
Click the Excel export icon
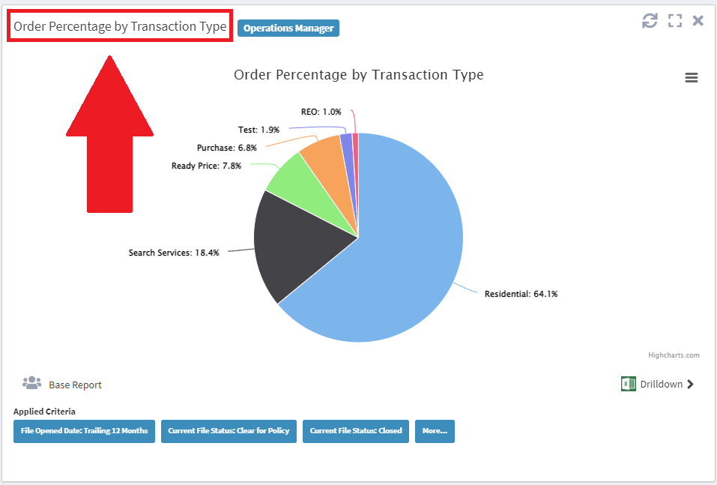point(628,384)
